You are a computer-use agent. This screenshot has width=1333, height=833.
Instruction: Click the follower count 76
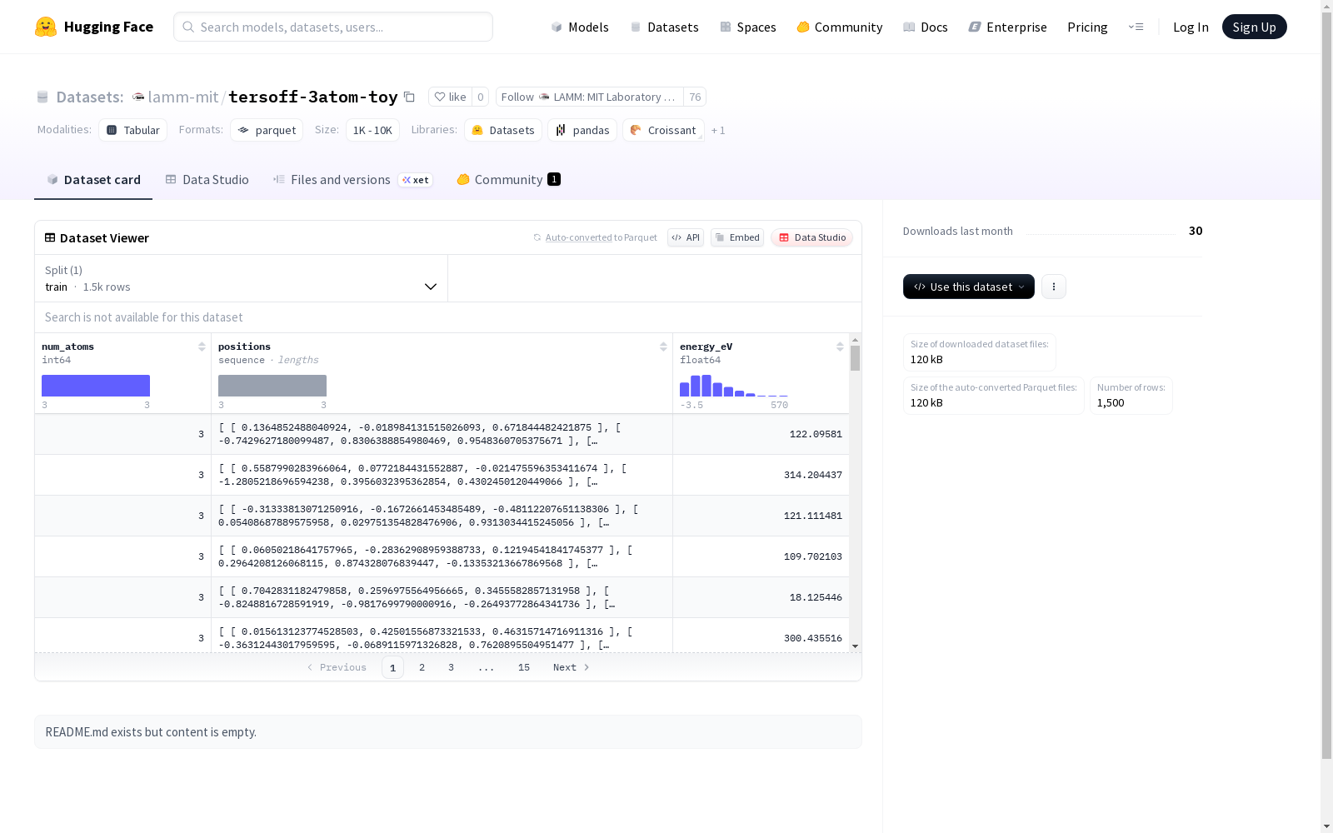coord(695,97)
